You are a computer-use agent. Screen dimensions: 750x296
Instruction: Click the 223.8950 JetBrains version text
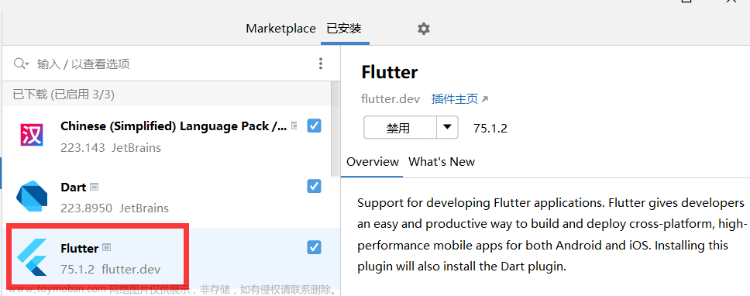click(x=115, y=208)
